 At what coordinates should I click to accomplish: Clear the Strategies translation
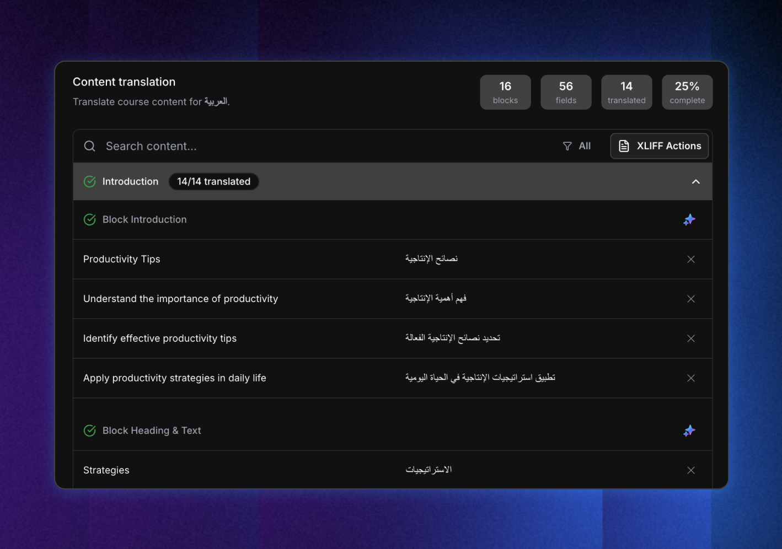690,470
